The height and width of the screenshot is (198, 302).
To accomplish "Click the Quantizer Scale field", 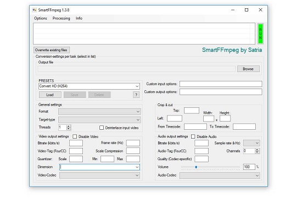I will coord(76,159).
